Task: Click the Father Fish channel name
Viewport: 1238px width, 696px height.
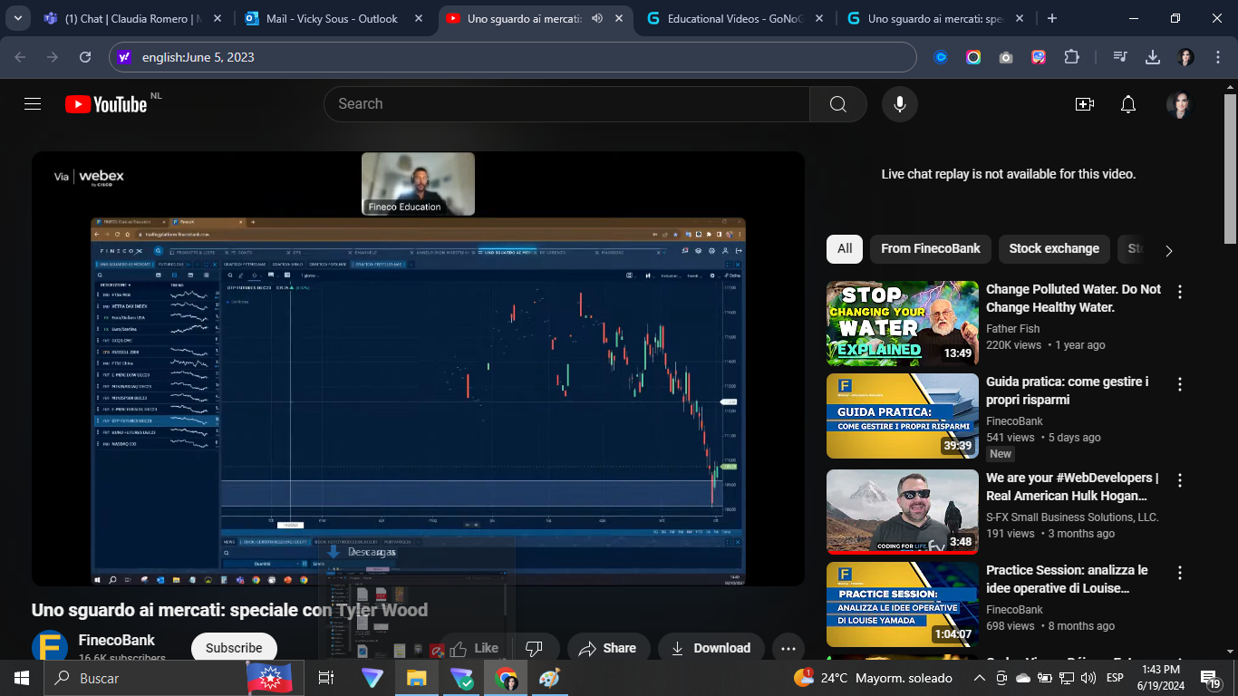Action: pos(1012,329)
